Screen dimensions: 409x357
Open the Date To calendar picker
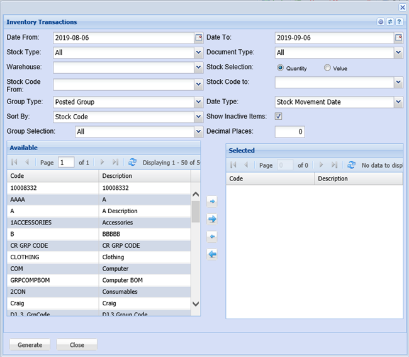point(398,38)
